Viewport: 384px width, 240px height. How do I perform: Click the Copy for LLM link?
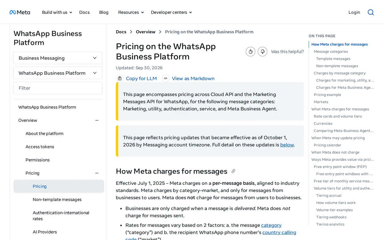coord(141,78)
